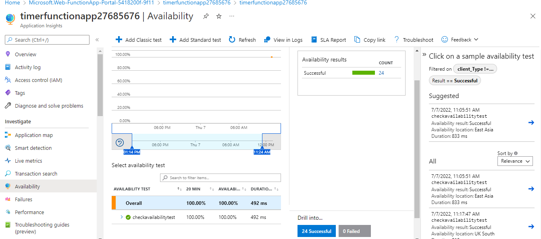Open Transaction search

[x=36, y=174]
